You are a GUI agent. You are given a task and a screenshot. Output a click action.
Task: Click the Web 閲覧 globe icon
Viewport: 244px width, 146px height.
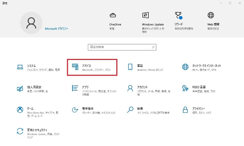point(211,15)
